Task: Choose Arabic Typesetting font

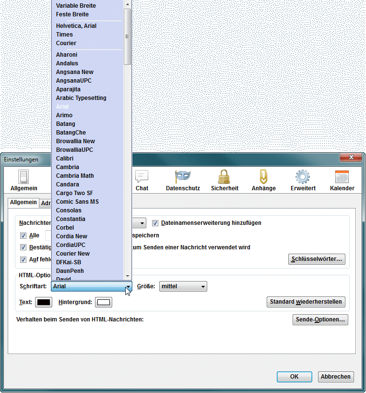Action: point(87,98)
